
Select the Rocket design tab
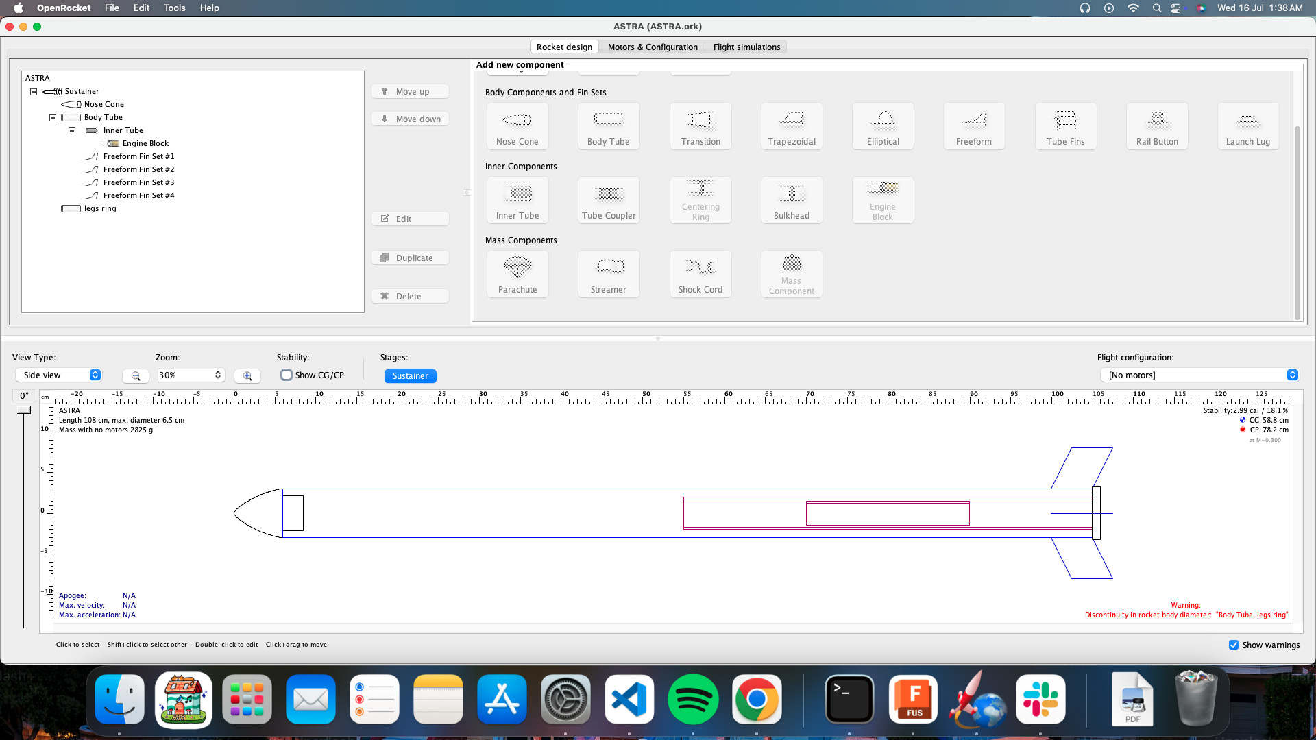point(564,47)
